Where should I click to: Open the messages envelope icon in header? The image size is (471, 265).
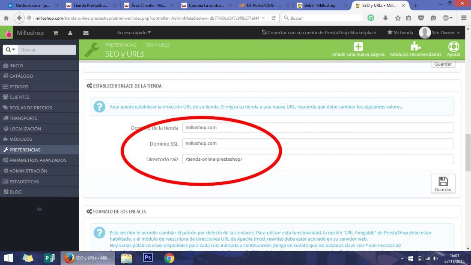coord(86,33)
